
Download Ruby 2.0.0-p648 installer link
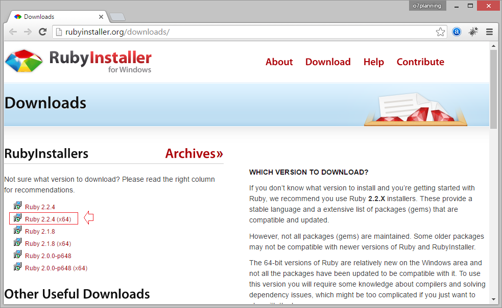click(48, 256)
